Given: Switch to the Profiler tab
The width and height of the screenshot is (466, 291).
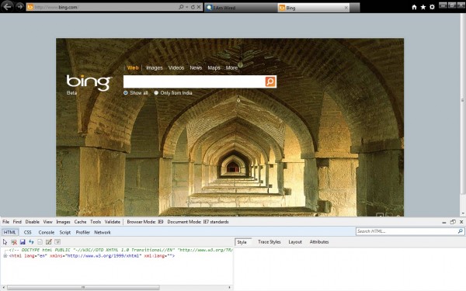Looking at the screenshot, I should pos(82,232).
